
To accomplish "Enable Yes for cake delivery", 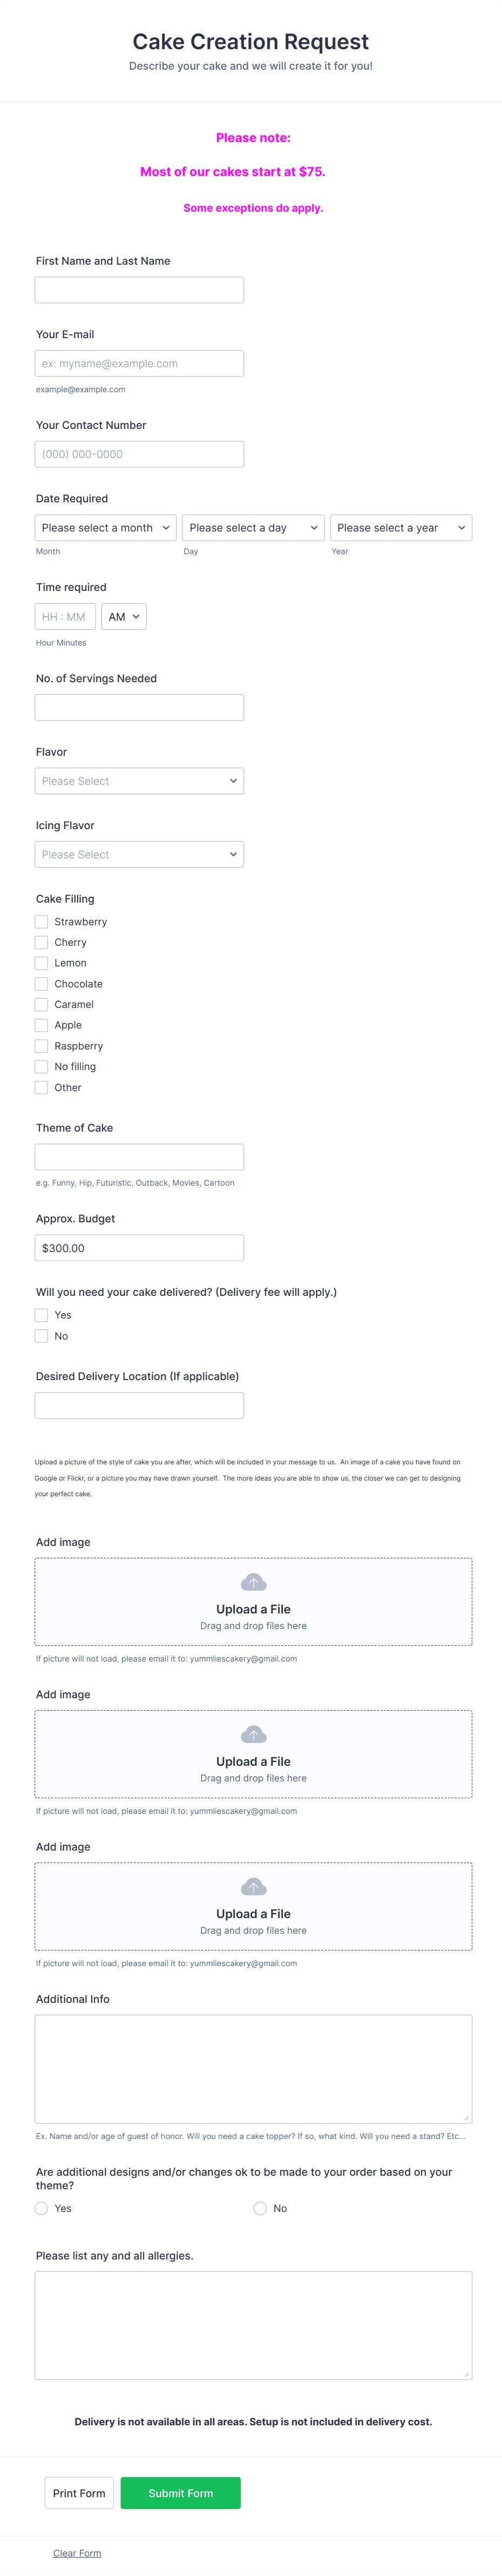I will tap(41, 1314).
